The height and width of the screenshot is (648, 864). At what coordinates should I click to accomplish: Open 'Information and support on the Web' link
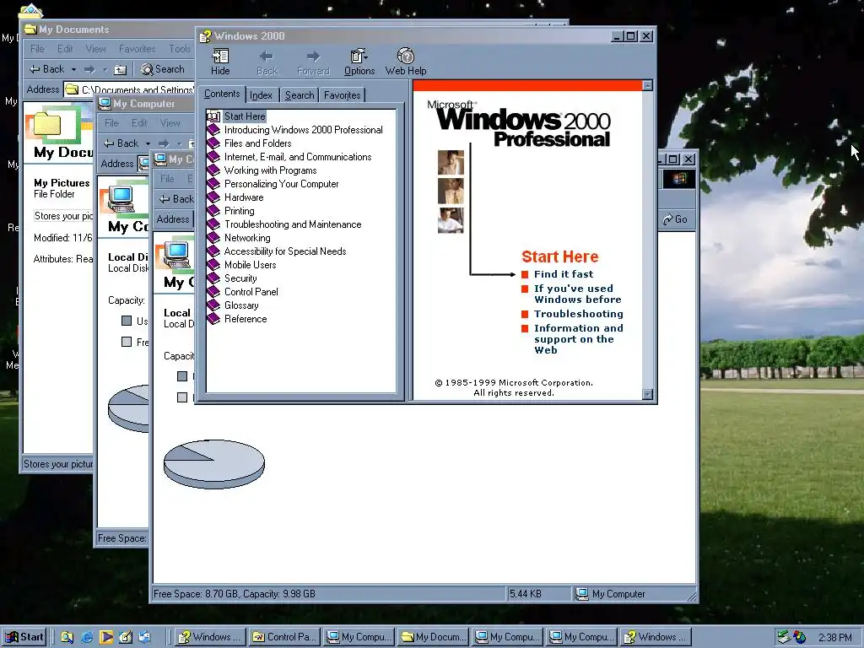click(x=579, y=339)
